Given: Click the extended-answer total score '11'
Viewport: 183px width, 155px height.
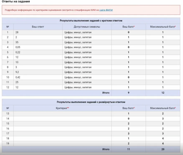Looking at the screenshot, I should 129,149.
